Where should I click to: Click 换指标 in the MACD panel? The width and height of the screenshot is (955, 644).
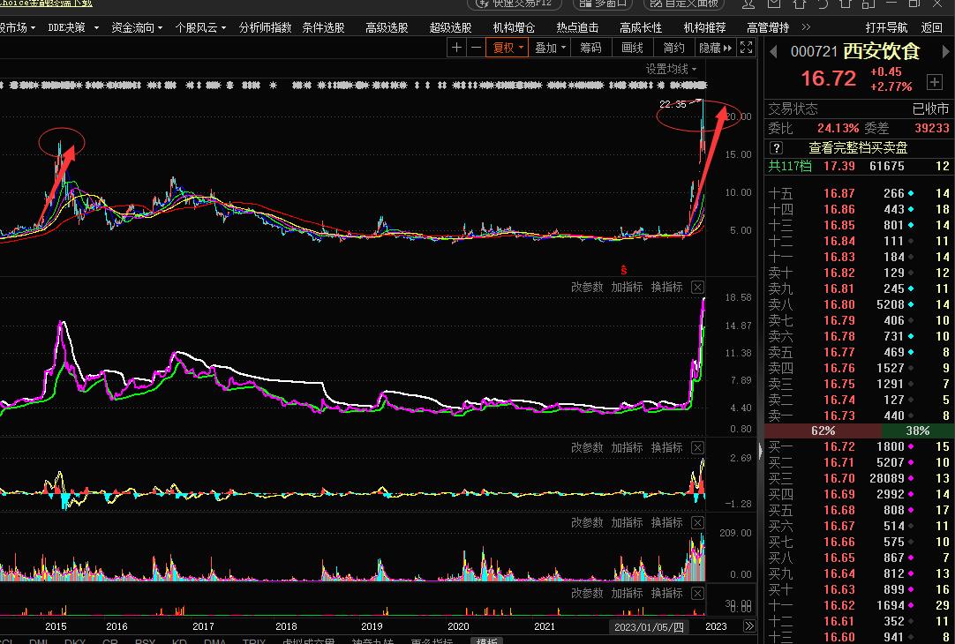[x=667, y=447]
